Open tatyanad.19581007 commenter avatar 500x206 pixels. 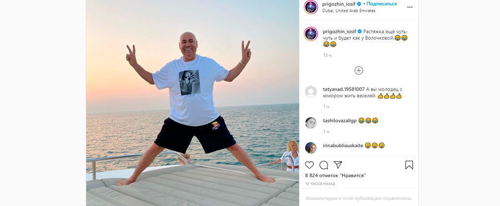(x=311, y=92)
